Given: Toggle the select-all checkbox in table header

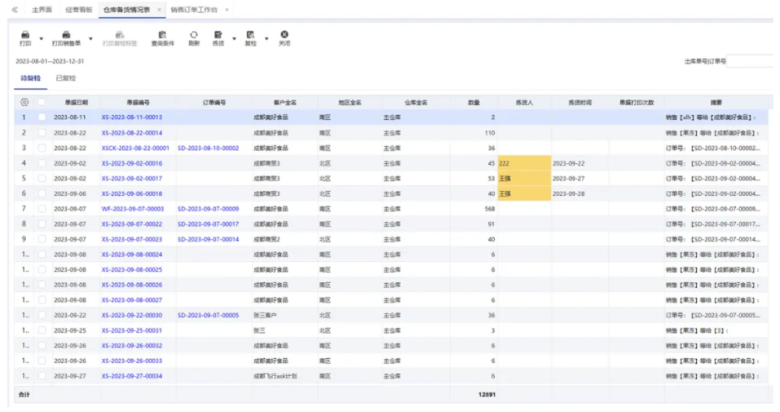Looking at the screenshot, I should point(42,103).
